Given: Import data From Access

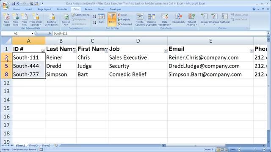Looking at the screenshot, I should 7,20.
